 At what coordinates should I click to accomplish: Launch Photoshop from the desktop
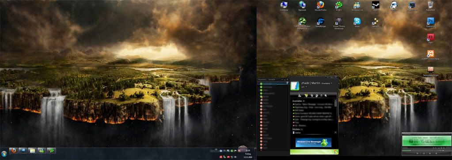click(430, 22)
